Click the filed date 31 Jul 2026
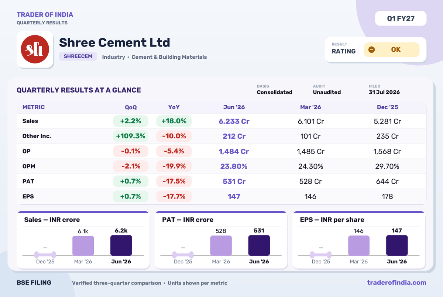This screenshot has width=443, height=297. pyautogui.click(x=384, y=92)
